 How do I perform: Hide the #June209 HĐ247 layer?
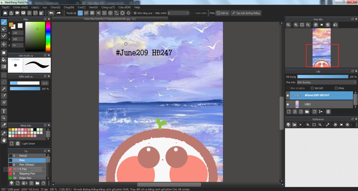pos(288,95)
